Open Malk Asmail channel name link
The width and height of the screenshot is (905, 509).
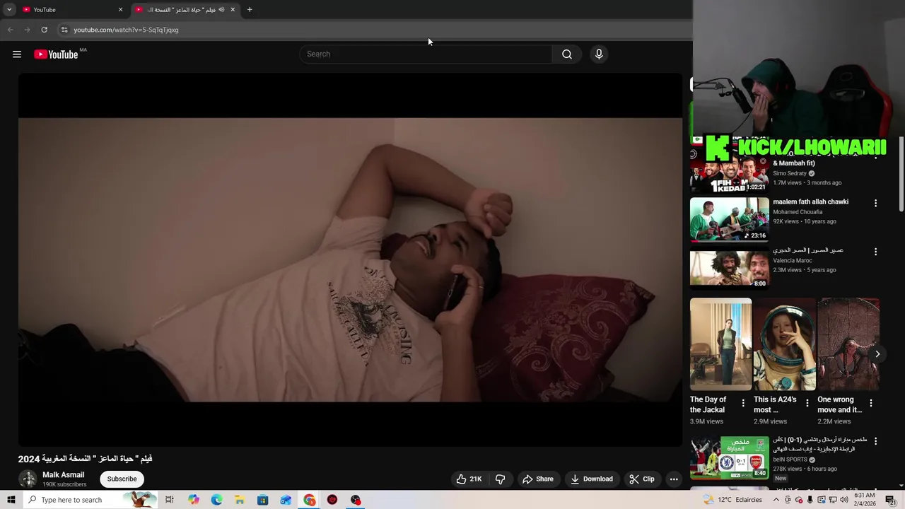pyautogui.click(x=63, y=475)
